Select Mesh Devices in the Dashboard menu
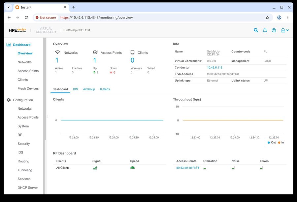Viewport: 297px width, 202px height. [28, 88]
